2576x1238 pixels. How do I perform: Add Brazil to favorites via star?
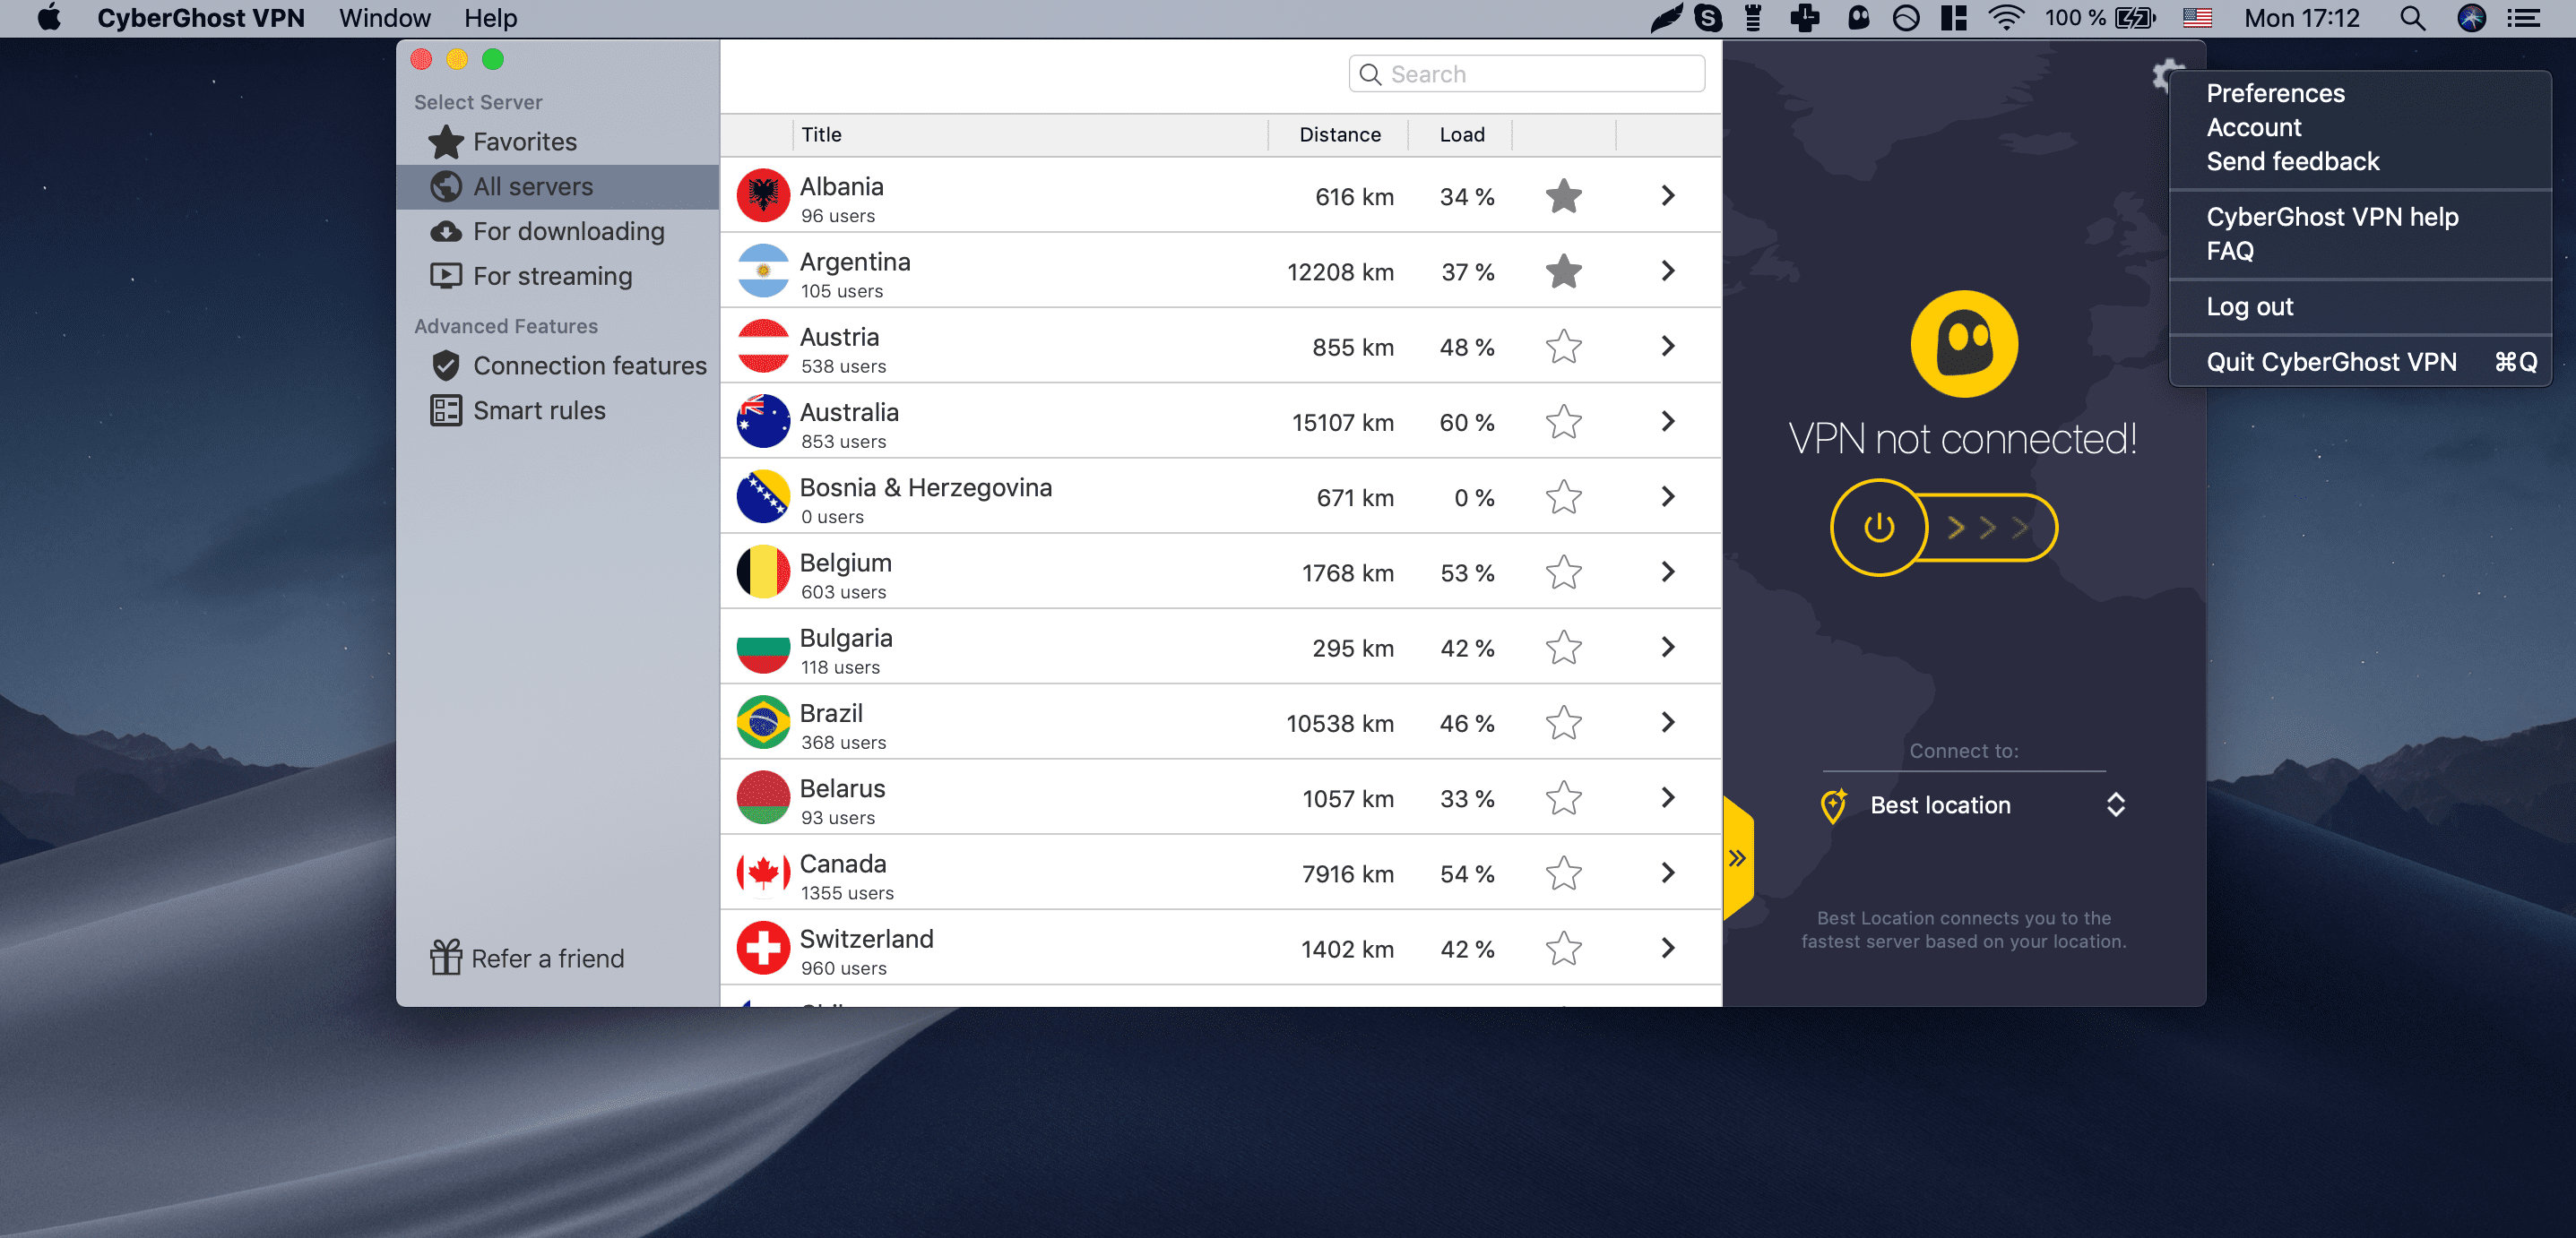[x=1563, y=722]
